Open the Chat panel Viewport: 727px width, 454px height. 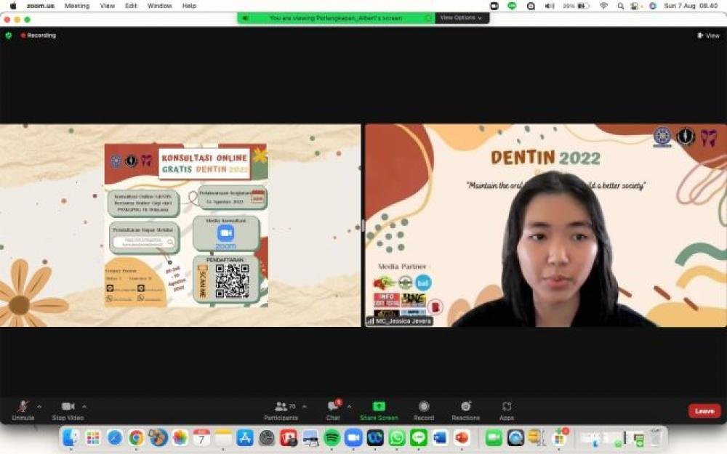333,407
